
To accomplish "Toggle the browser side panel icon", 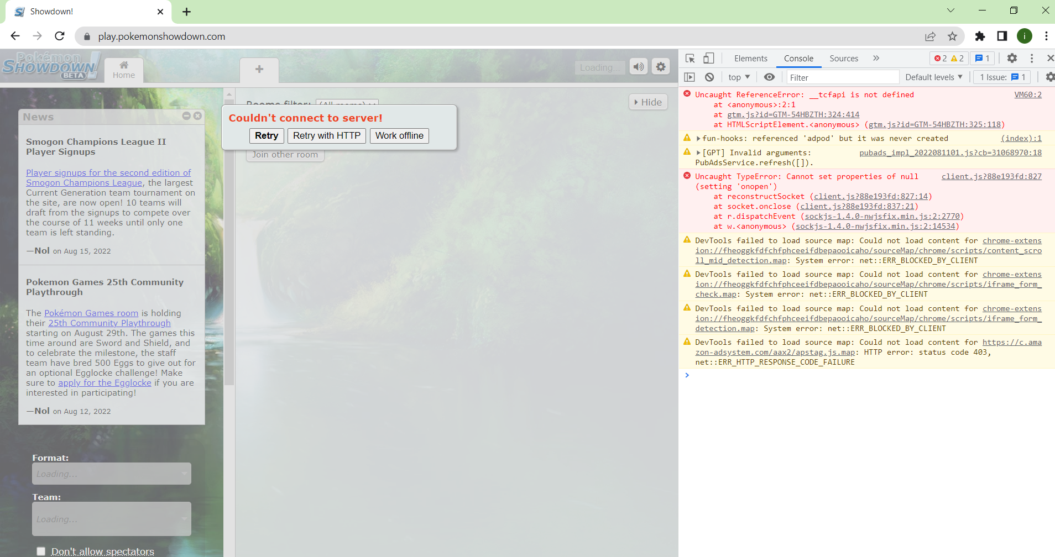I will (1002, 36).
